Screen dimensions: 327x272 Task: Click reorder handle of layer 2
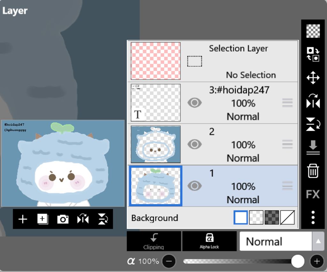287,144
